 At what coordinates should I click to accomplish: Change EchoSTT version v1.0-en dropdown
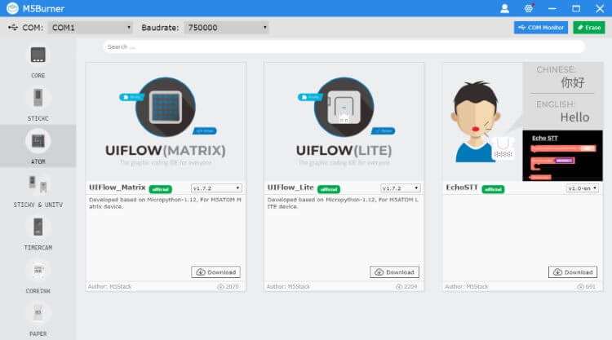click(583, 188)
